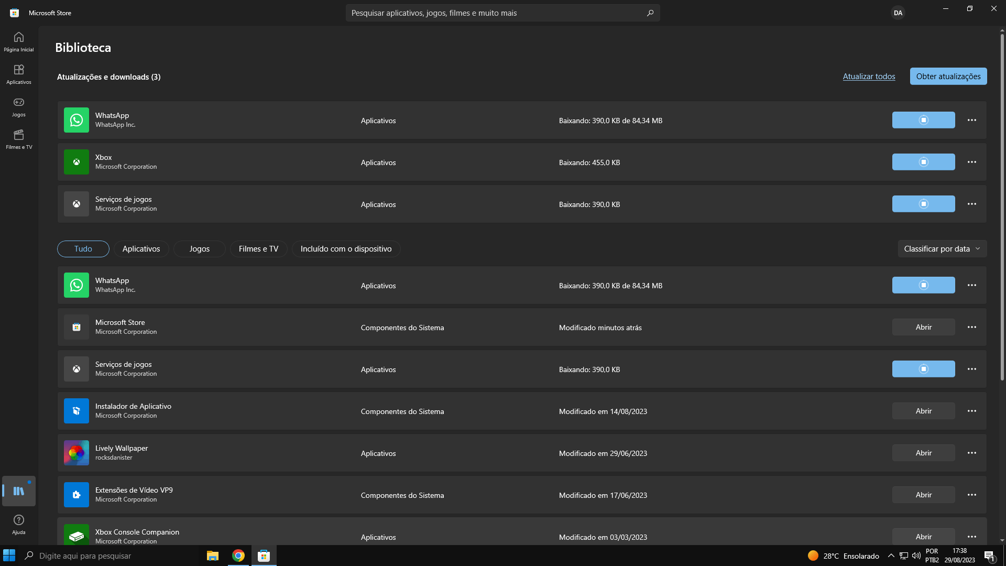Stop the Xbox download
Image resolution: width=1006 pixels, height=566 pixels.
point(923,162)
